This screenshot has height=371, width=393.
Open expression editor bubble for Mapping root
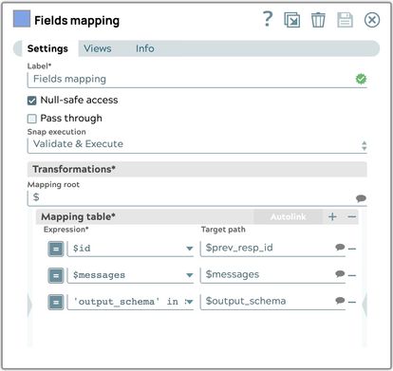click(x=361, y=198)
